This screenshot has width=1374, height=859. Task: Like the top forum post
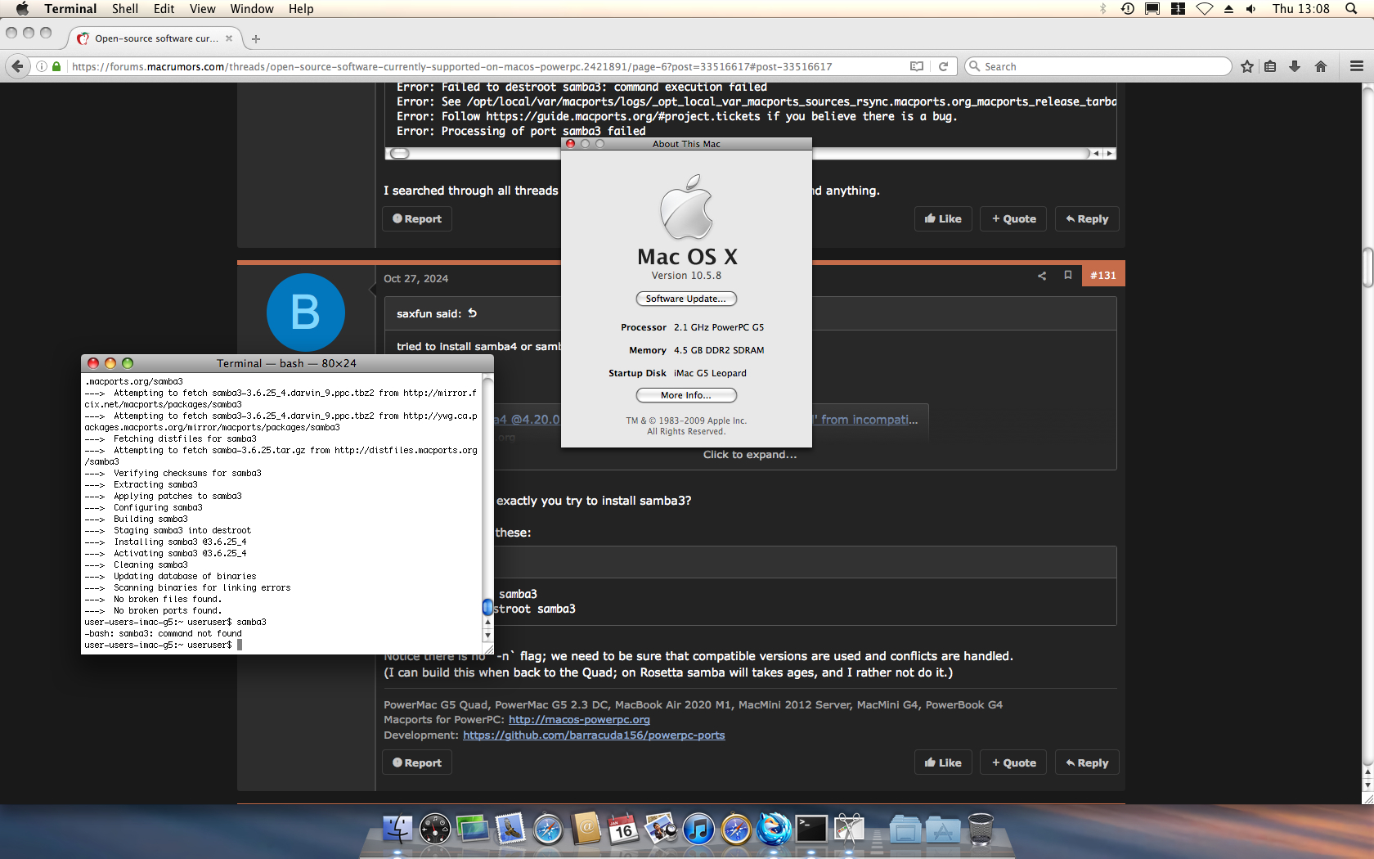(x=943, y=219)
